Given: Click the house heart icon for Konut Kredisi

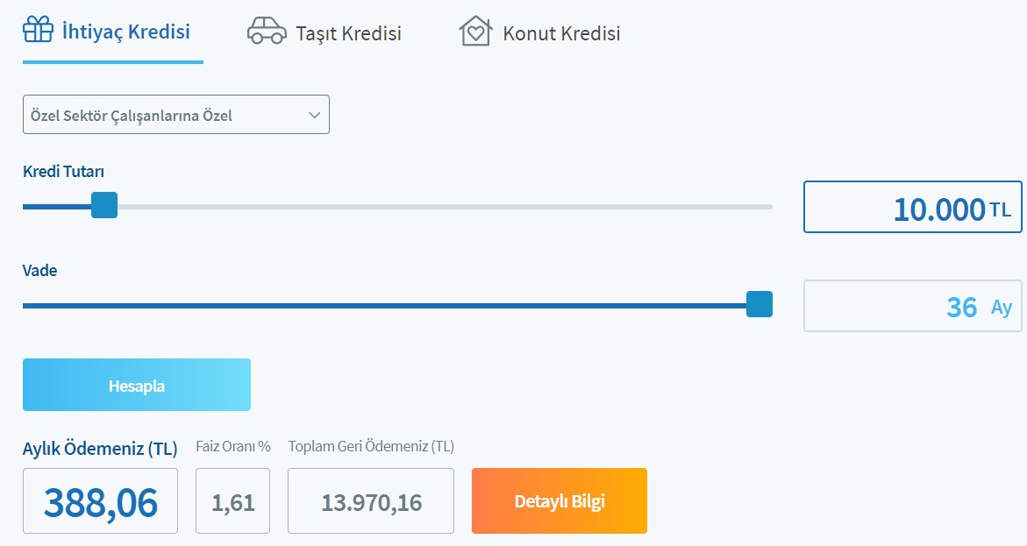Looking at the screenshot, I should [x=474, y=32].
